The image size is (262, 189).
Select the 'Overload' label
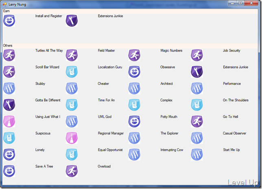104,167
